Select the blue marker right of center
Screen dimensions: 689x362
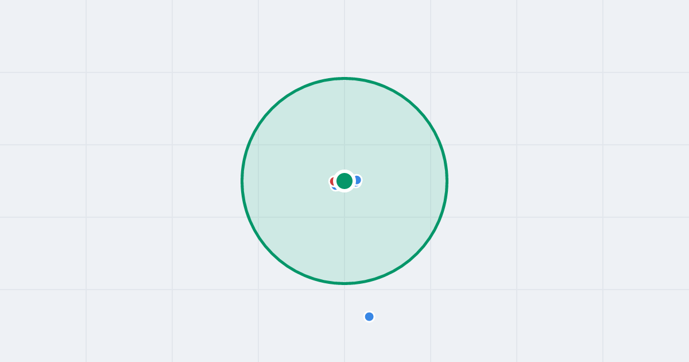click(358, 180)
